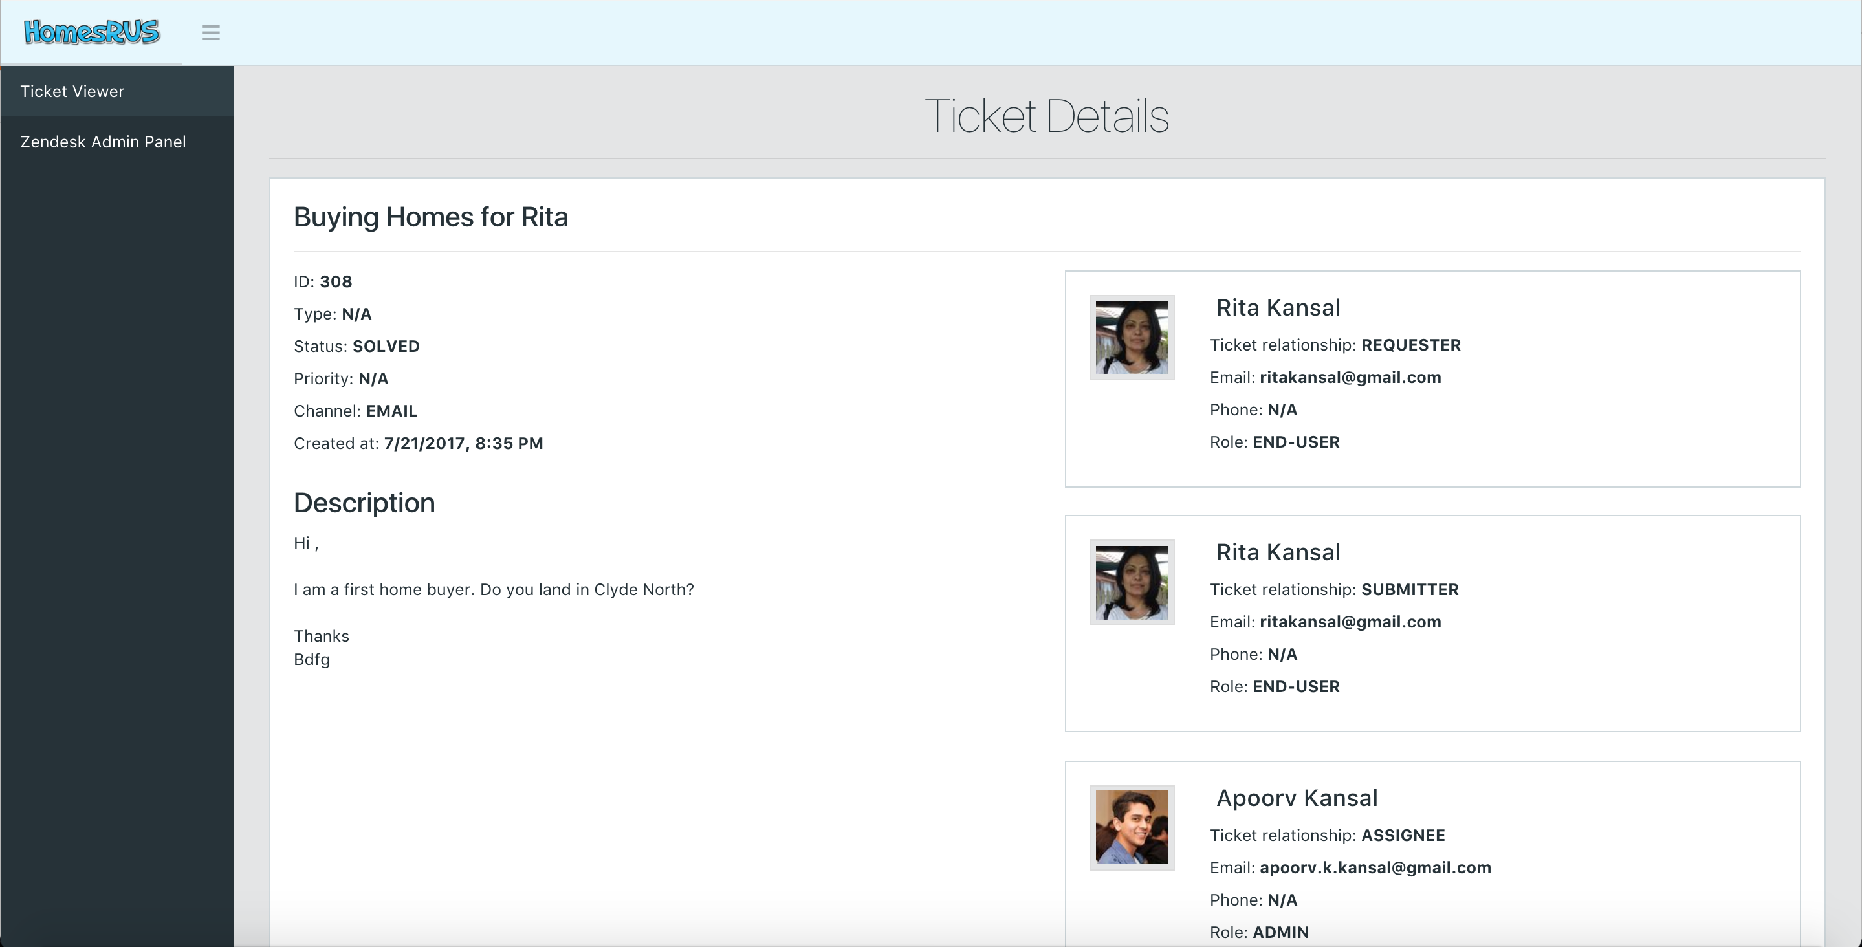Click the Buying Homes for Rita title
1862x947 pixels.
point(431,217)
